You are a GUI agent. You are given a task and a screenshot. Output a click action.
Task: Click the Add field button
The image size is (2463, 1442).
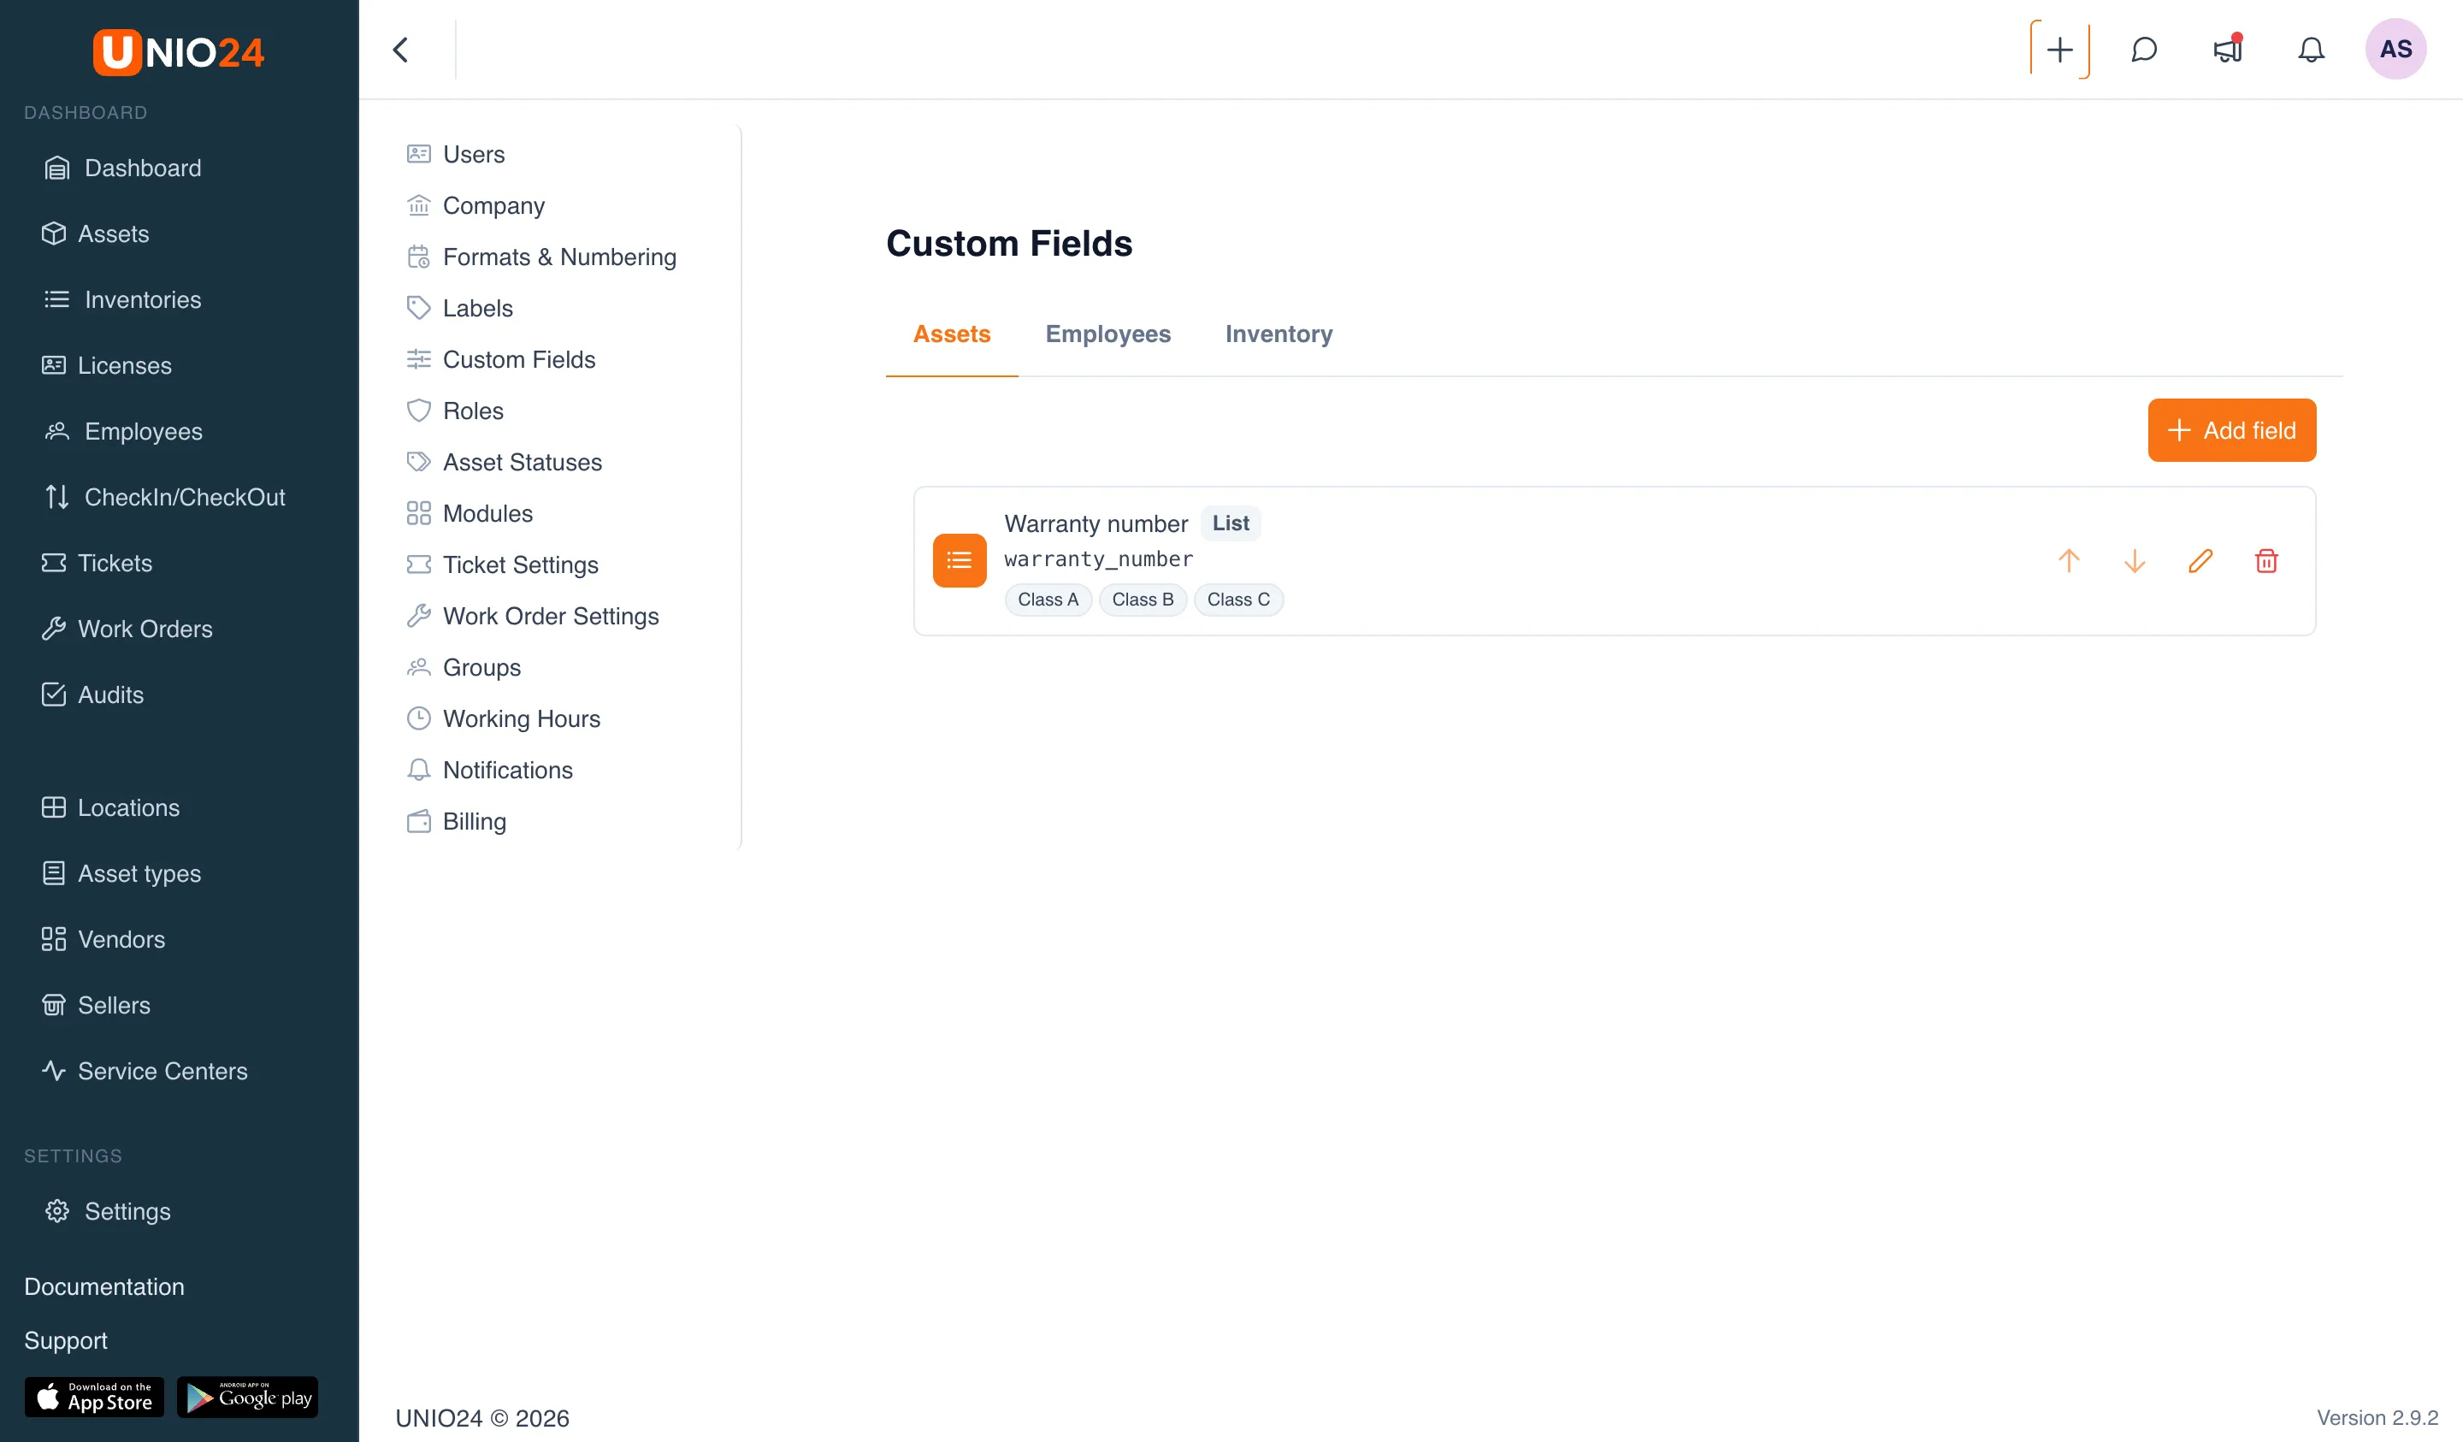tap(2231, 430)
